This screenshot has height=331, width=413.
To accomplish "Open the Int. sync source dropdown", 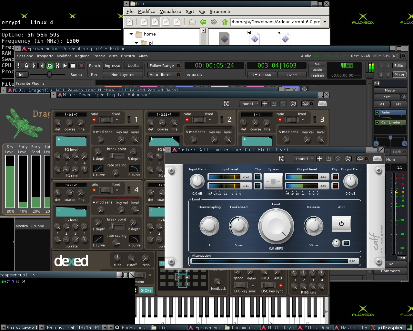I will [22, 75].
